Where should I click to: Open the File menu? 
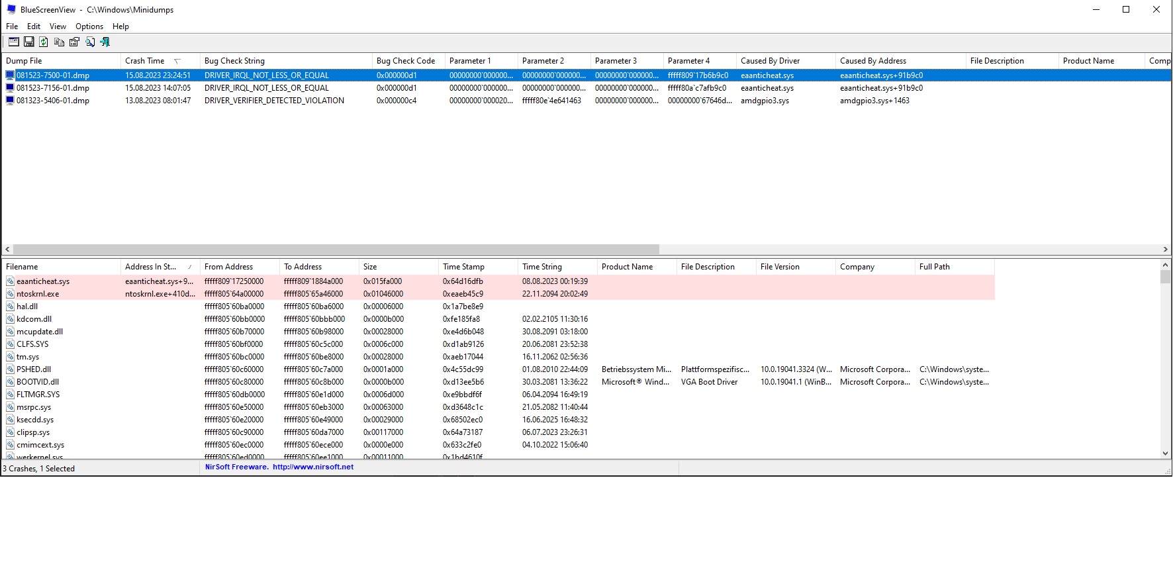pos(12,26)
